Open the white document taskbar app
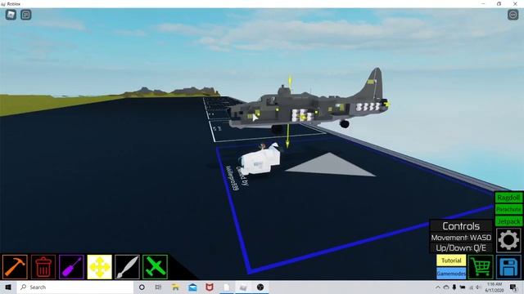Screen dimensions: 524x294 coord(227,287)
